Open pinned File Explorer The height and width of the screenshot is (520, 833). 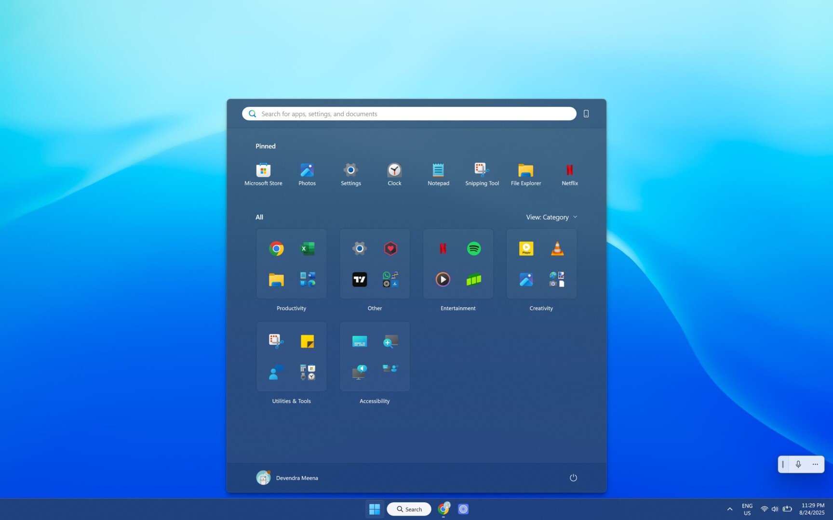click(x=526, y=174)
